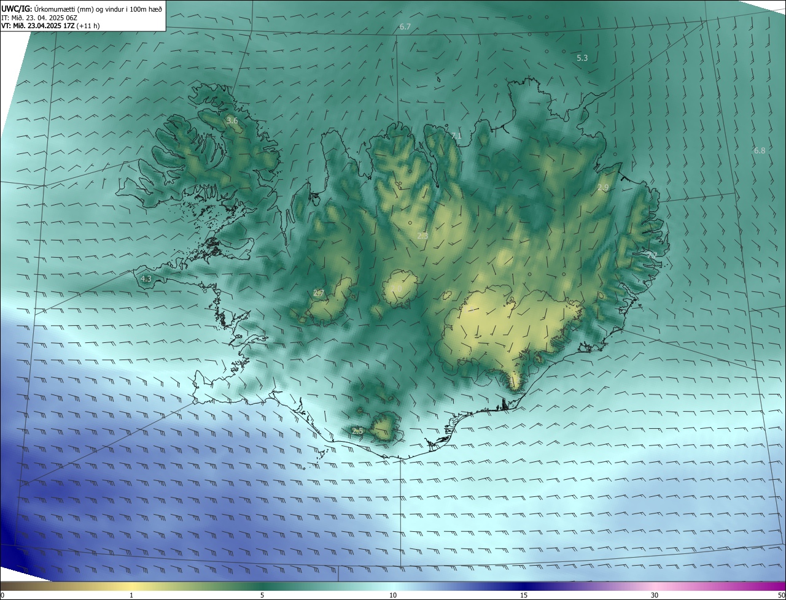Click the colorbar tick label 1
Viewport: 786px width, 600px height.
click(131, 595)
